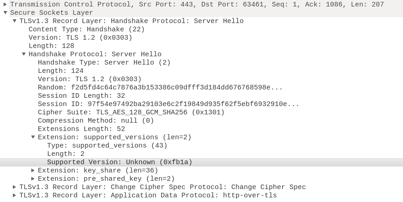Image resolution: width=403 pixels, height=202 pixels.
Task: Expand the Transmission Control Protocol row
Action: click(5, 4)
